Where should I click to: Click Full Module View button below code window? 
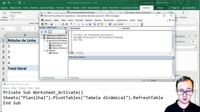pyautogui.click(x=72, y=53)
